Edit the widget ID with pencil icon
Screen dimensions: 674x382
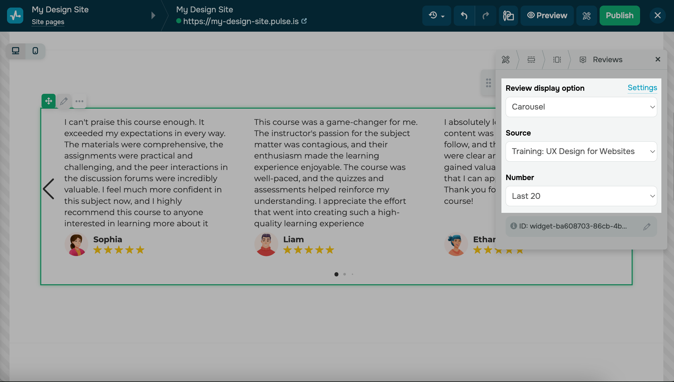pos(647,227)
